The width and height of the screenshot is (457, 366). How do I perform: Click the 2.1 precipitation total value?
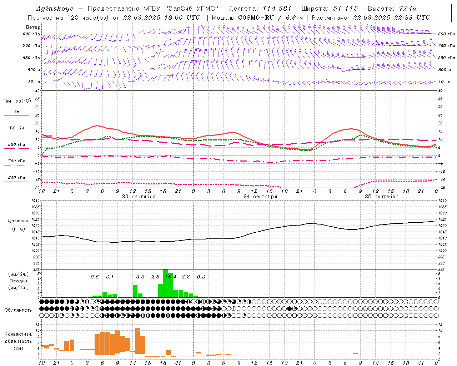[110, 277]
